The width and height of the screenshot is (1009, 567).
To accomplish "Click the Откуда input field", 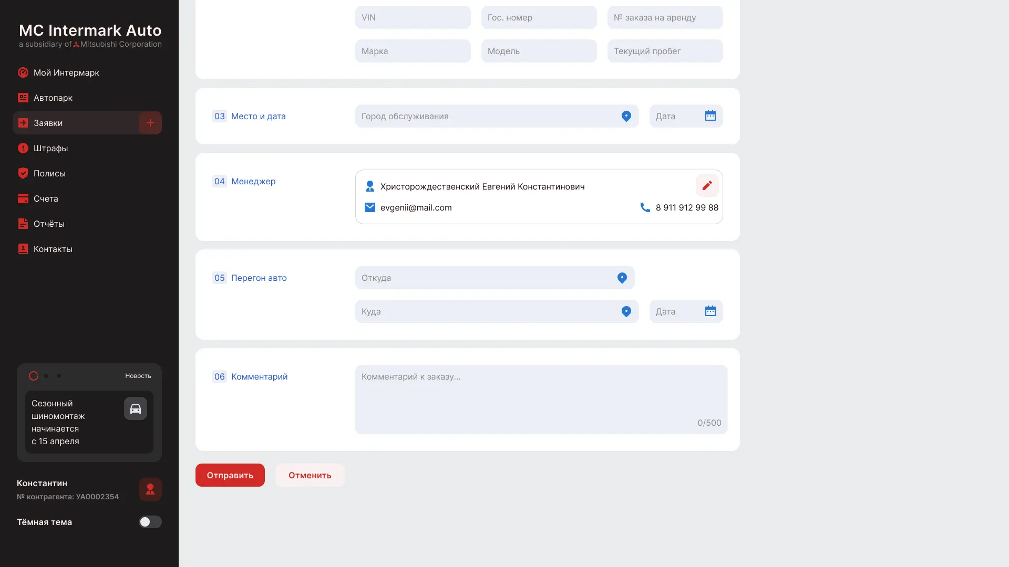I will pyautogui.click(x=495, y=278).
